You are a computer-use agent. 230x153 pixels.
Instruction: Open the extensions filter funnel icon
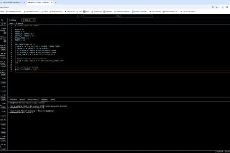point(5,24)
